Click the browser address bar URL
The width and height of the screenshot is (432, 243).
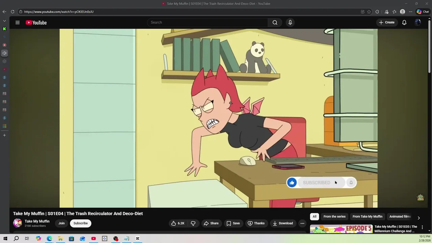[x=59, y=12]
